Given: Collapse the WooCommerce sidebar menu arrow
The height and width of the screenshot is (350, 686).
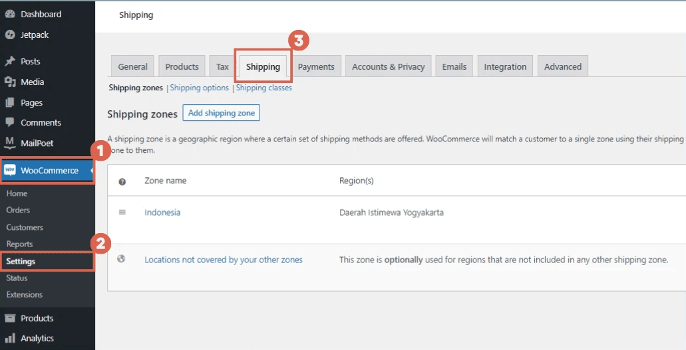Looking at the screenshot, I should pyautogui.click(x=91, y=171).
